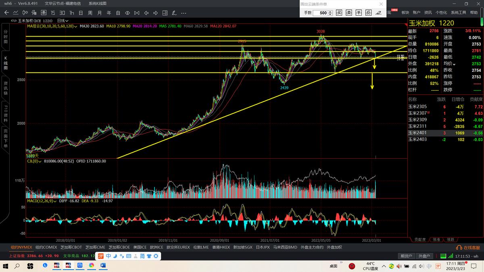Switch to the 领跌 tab

click(x=450, y=239)
